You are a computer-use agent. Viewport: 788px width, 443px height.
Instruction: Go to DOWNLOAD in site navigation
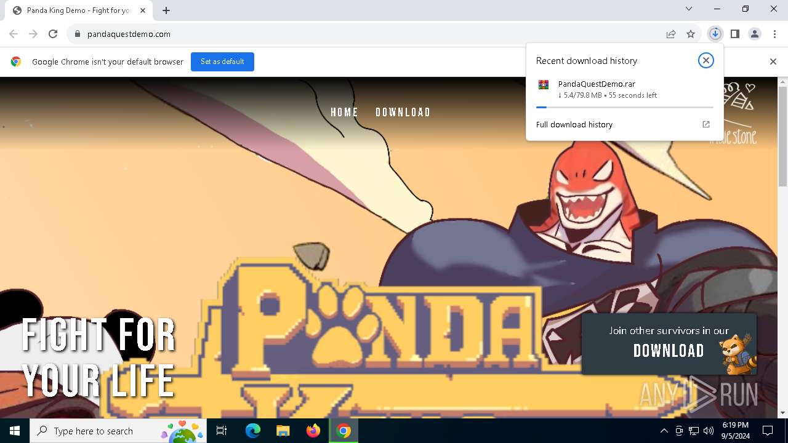click(403, 113)
